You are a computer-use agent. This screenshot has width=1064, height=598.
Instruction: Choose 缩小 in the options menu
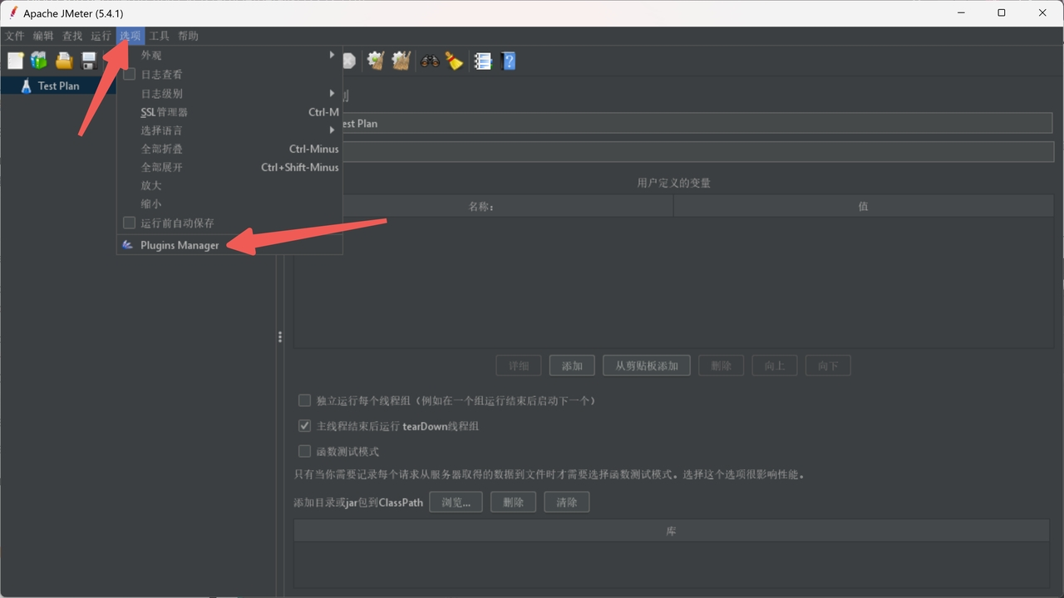(x=229, y=203)
